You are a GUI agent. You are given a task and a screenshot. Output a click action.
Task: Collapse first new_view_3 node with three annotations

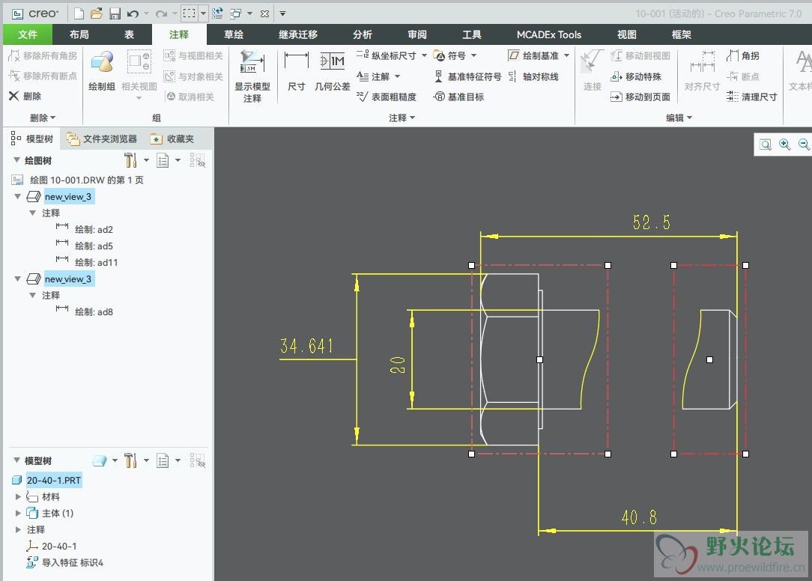point(17,196)
